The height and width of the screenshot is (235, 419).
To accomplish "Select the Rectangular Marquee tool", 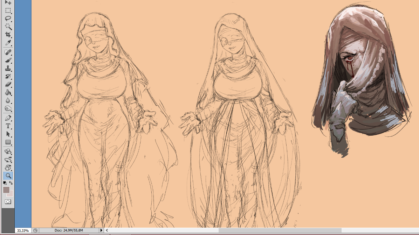I will pos(8,10).
